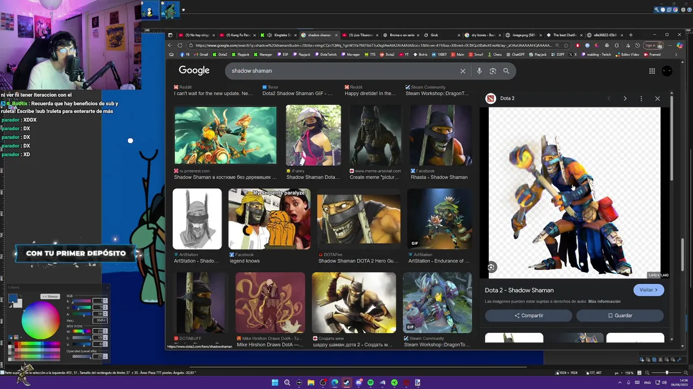Swap primary and secondary colors icon
This screenshot has width=693, height=389.
[x=20, y=297]
